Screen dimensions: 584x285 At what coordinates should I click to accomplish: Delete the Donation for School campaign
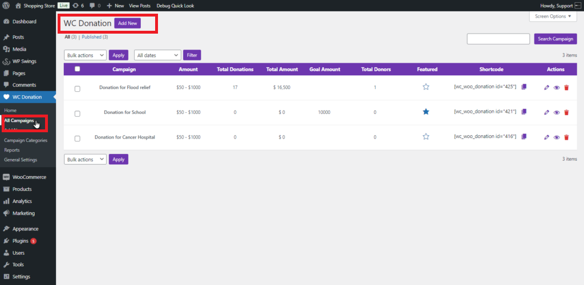566,112
